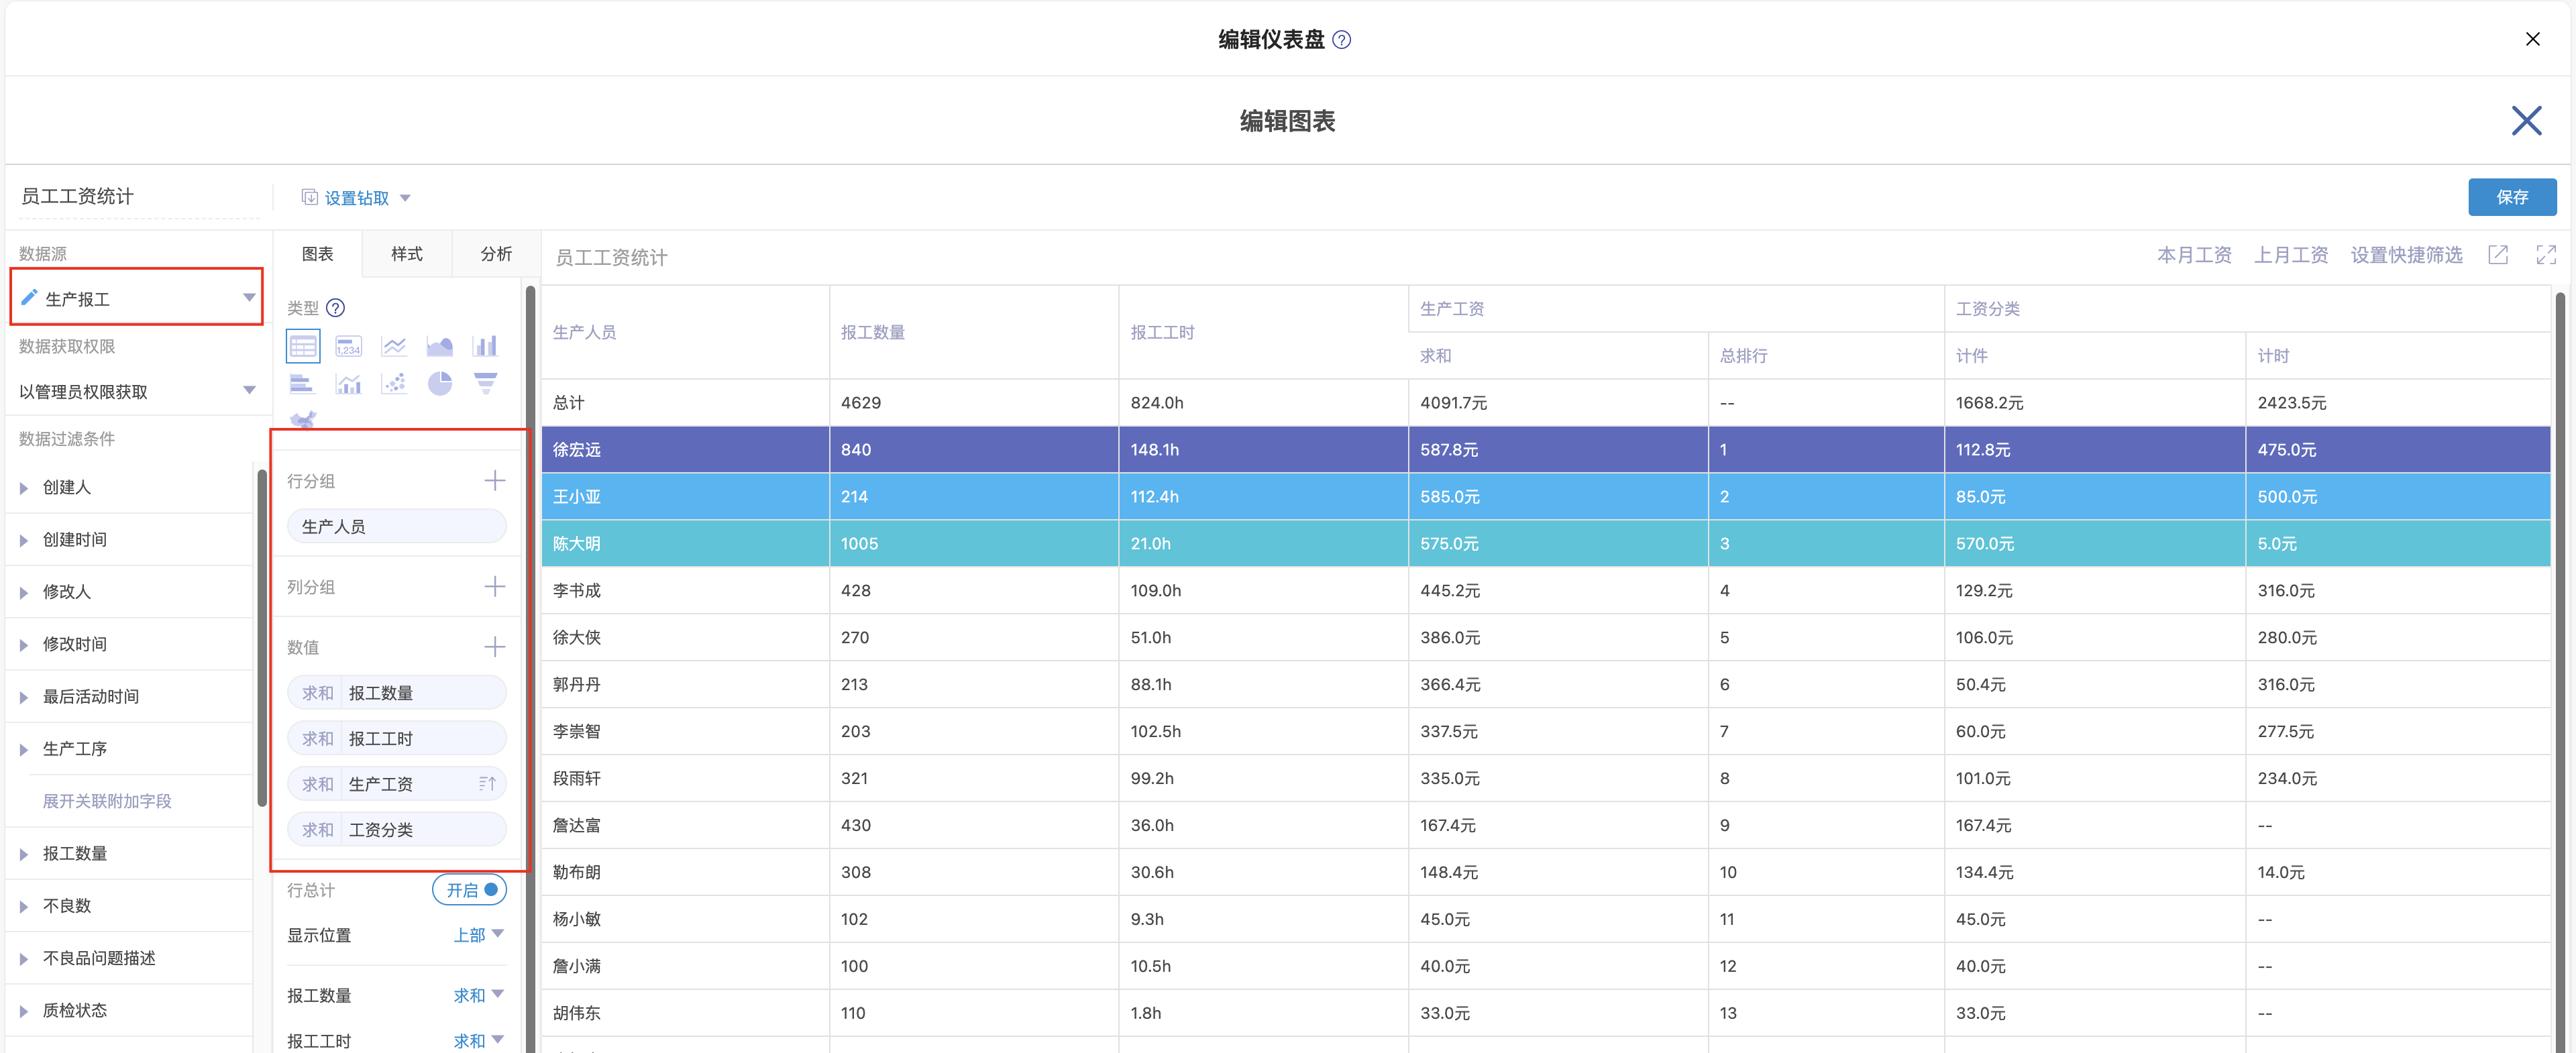Viewport: 2576px width, 1053px height.
Task: Toggle the 行总计 开启 switch
Action: coord(469,890)
